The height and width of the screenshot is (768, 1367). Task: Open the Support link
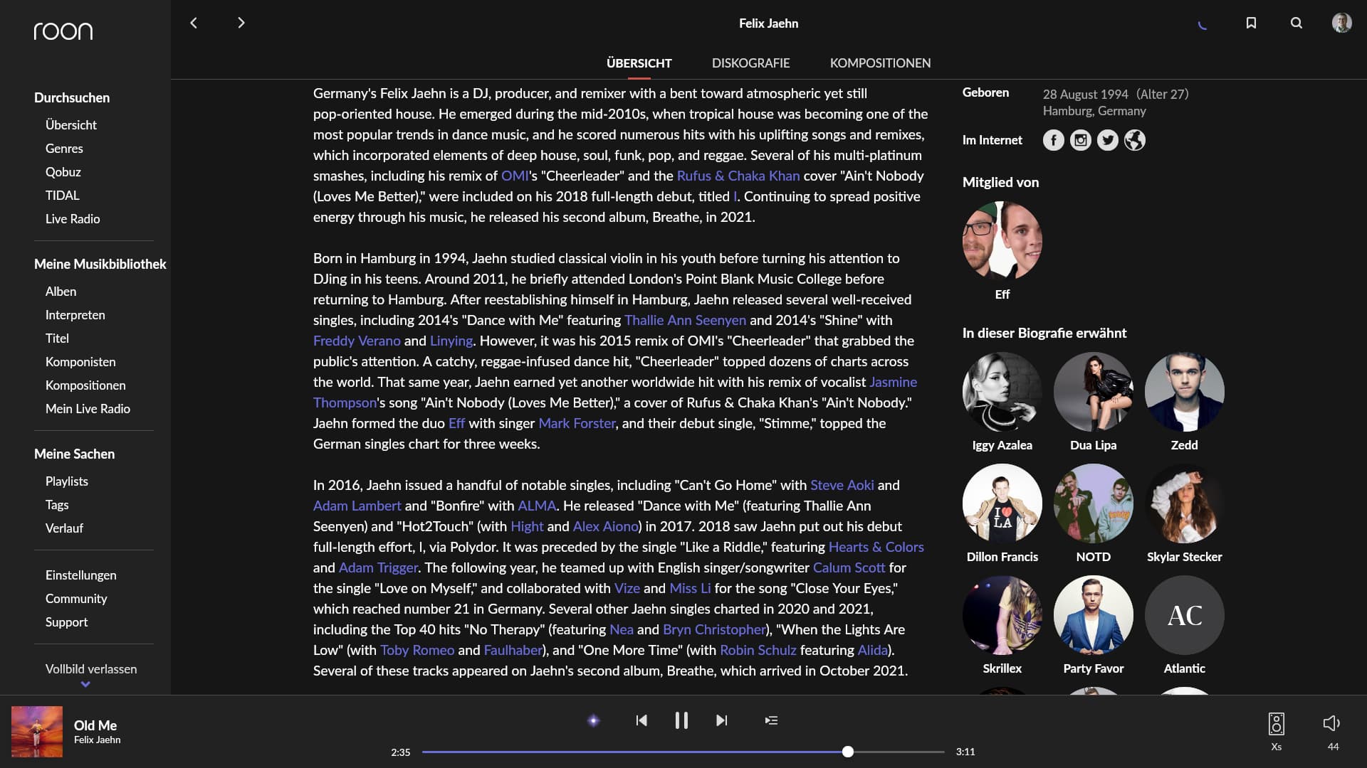pos(67,622)
